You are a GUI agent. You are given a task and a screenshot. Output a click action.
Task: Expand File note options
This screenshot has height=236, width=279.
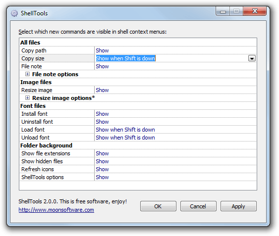27,74
